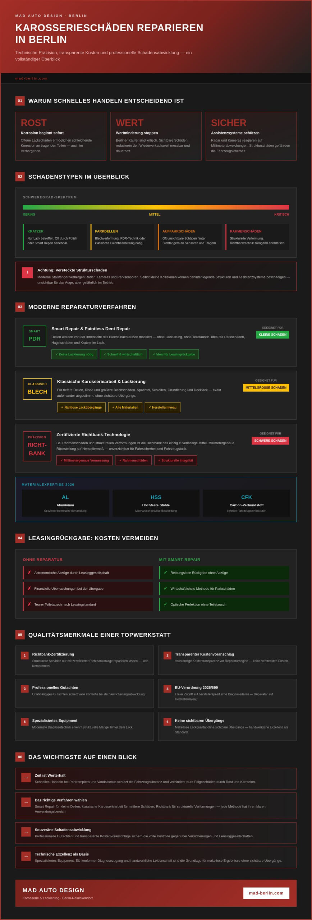Click the green SMART PDR badge
The image size is (312, 920).
(x=35, y=336)
